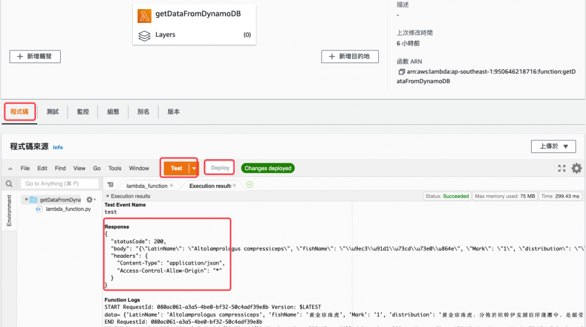
Task: Click the Layers row in function overview
Action: pos(195,35)
